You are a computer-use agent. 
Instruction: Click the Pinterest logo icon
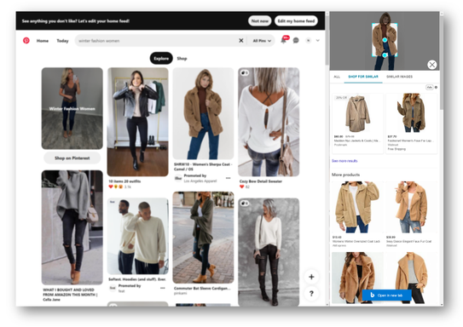[26, 40]
